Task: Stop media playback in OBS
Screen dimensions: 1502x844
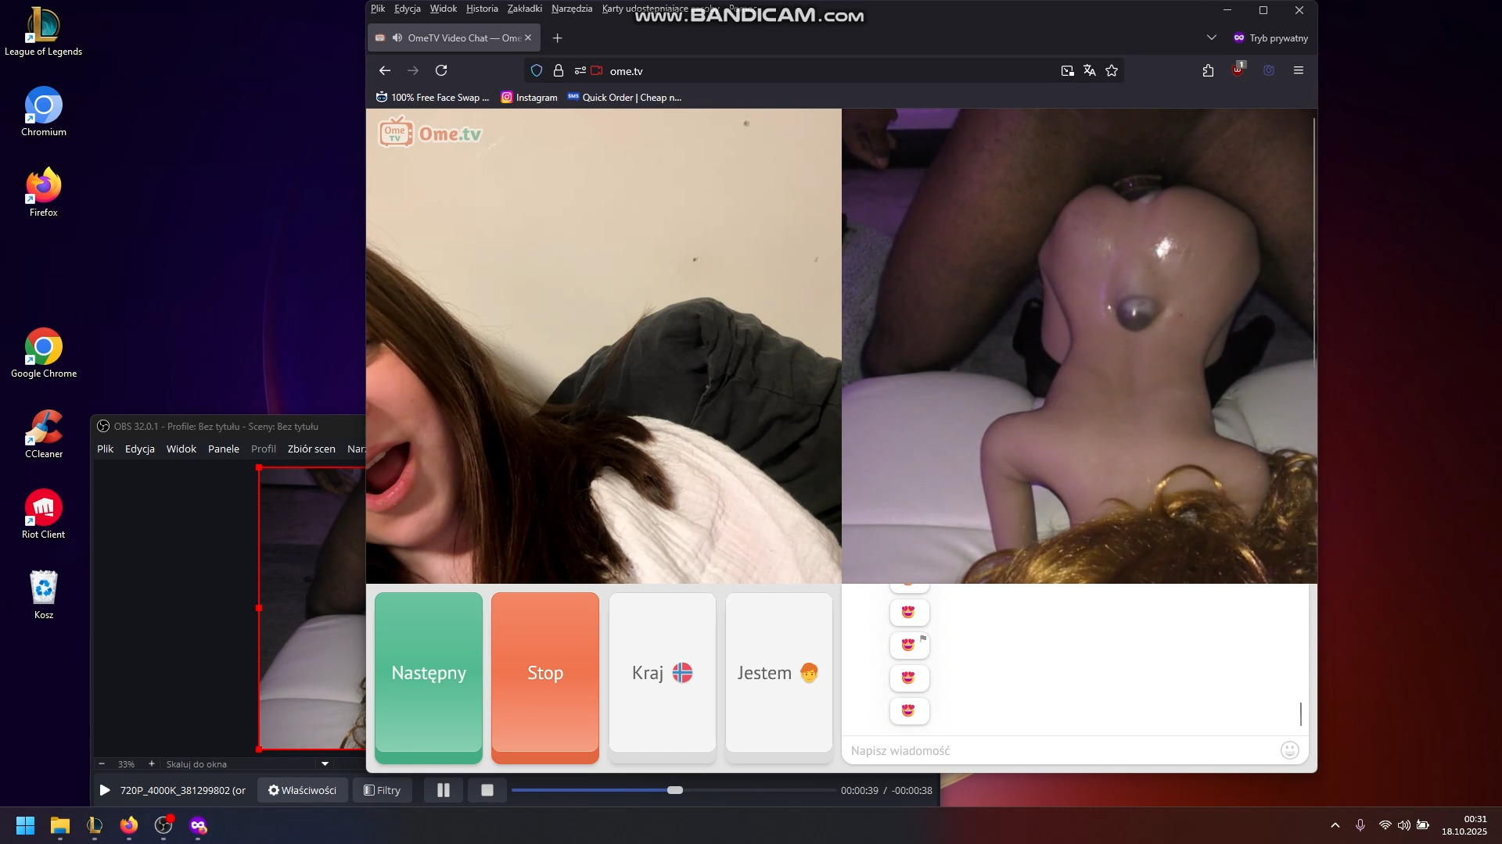Action: click(487, 790)
